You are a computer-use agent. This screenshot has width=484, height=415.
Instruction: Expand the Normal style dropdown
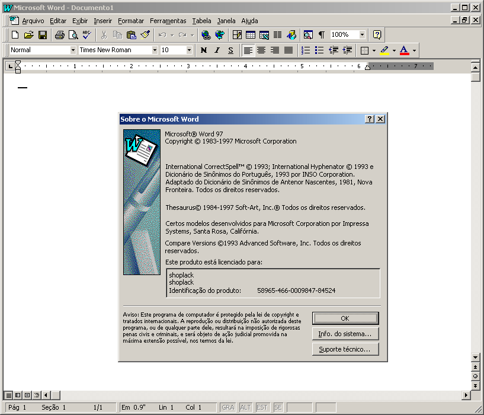[x=73, y=50]
